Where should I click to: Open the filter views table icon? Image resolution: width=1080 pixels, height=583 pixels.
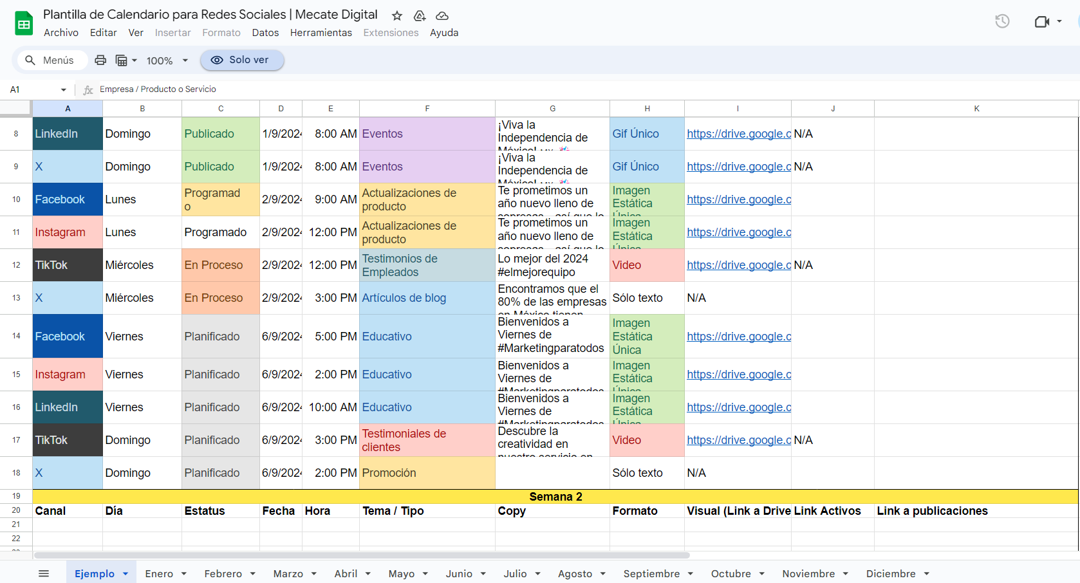122,60
